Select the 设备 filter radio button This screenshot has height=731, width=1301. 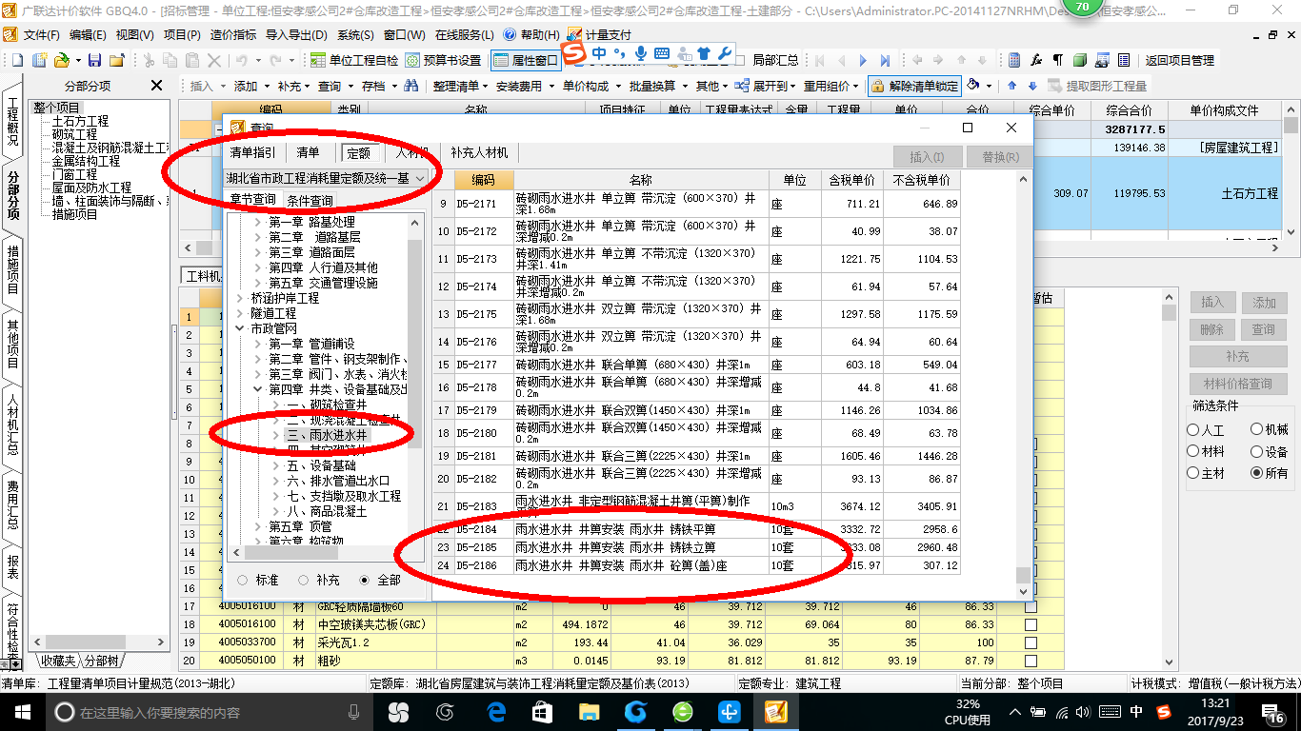pos(1256,451)
